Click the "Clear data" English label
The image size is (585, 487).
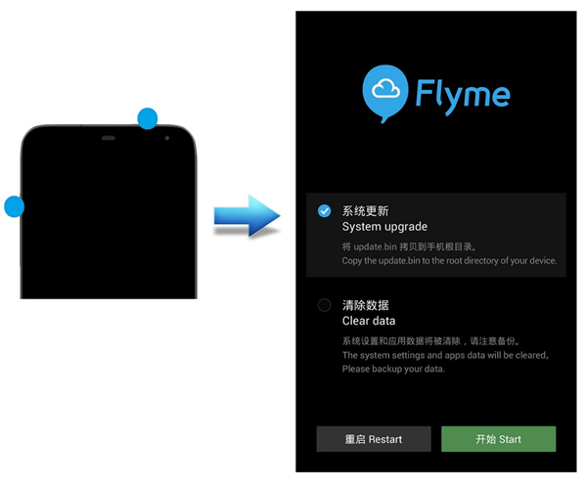[369, 321]
